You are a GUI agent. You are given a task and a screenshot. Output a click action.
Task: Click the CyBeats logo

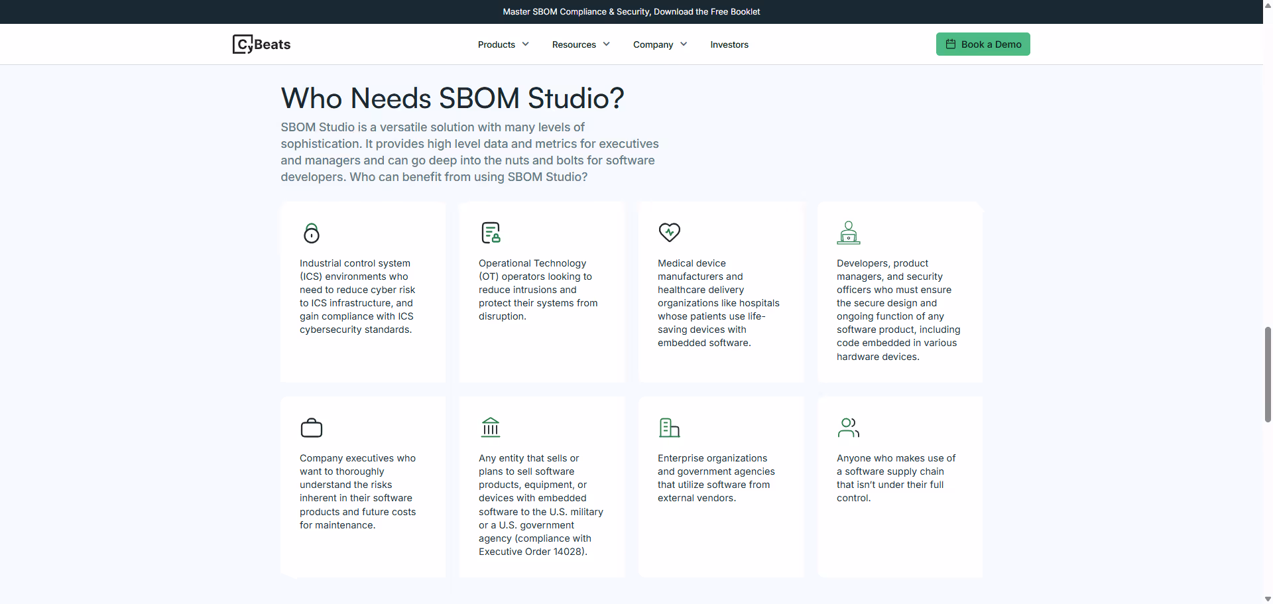[x=262, y=44]
